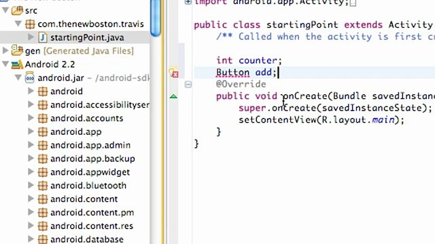Click the green override indicator beside onCreate
435x244 pixels.
[x=173, y=96]
